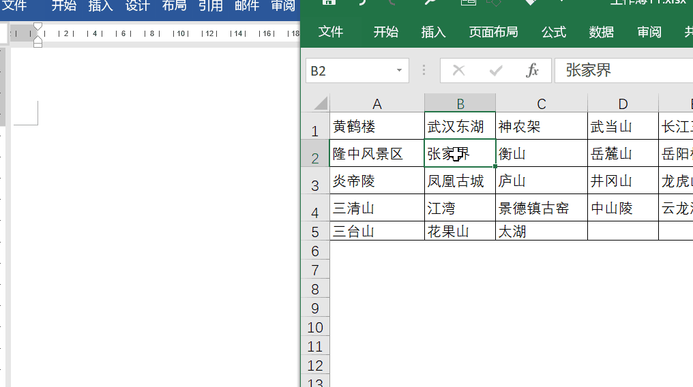693x387 pixels.
Task: Select the cell containing 炎帝陵
Action: pyautogui.click(x=377, y=181)
